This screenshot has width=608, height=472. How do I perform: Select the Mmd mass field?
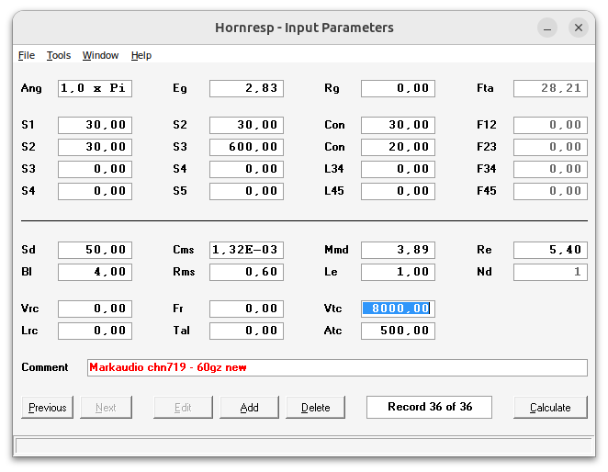pos(398,250)
